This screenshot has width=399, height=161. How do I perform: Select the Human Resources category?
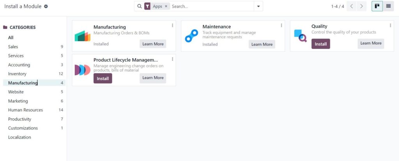pos(25,110)
